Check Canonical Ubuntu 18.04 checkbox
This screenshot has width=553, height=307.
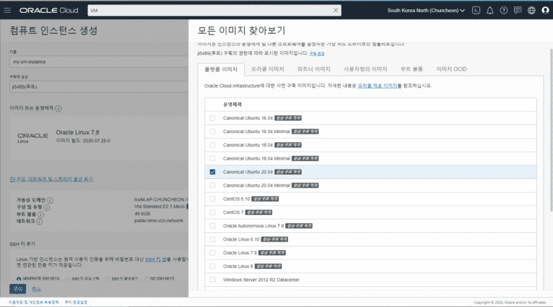pyautogui.click(x=212, y=145)
